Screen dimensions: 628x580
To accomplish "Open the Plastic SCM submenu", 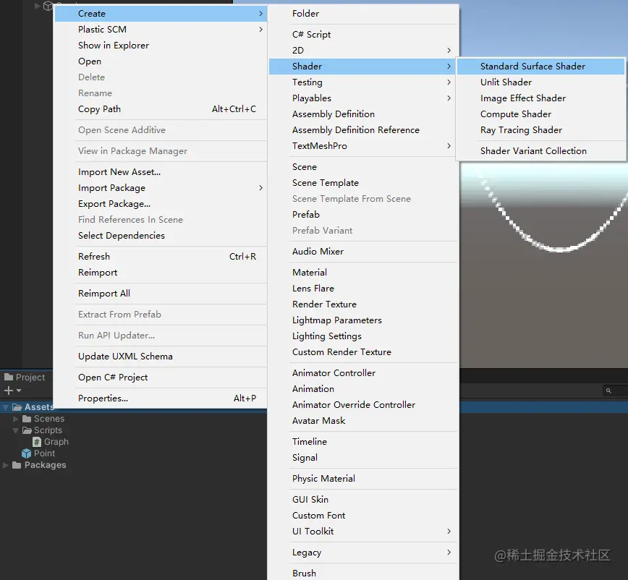I will 161,30.
